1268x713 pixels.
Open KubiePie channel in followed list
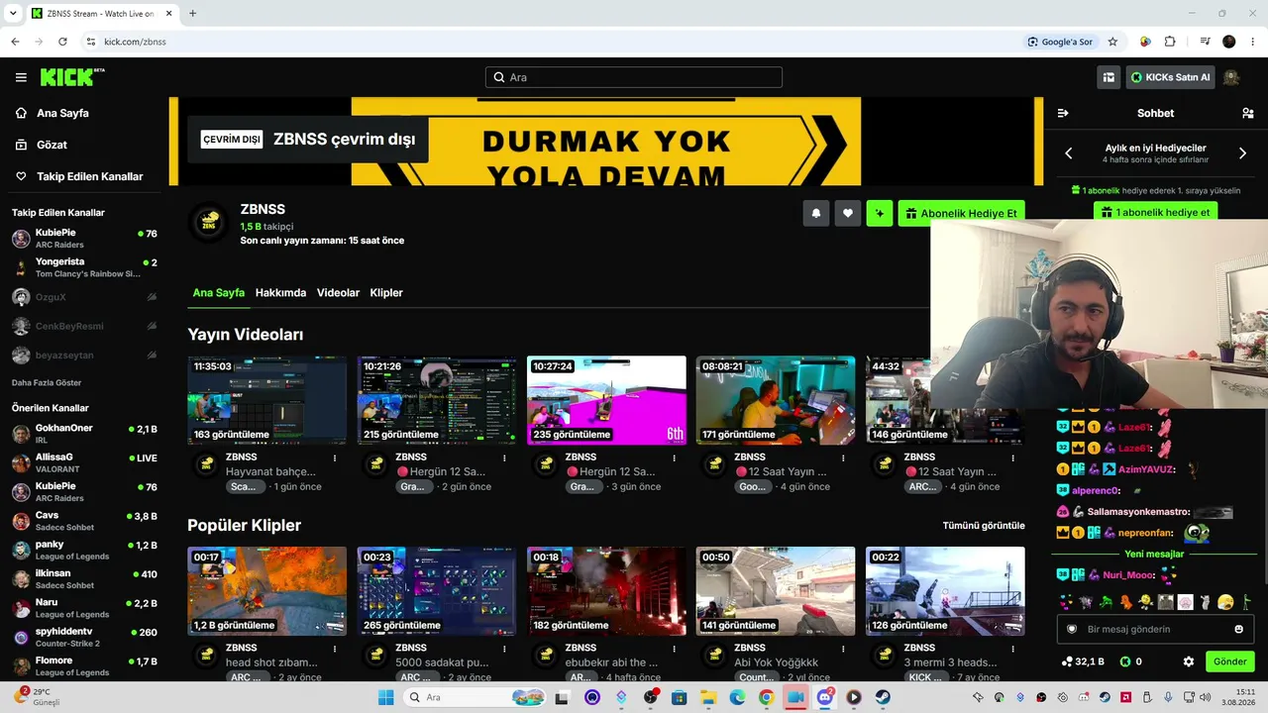(83, 238)
